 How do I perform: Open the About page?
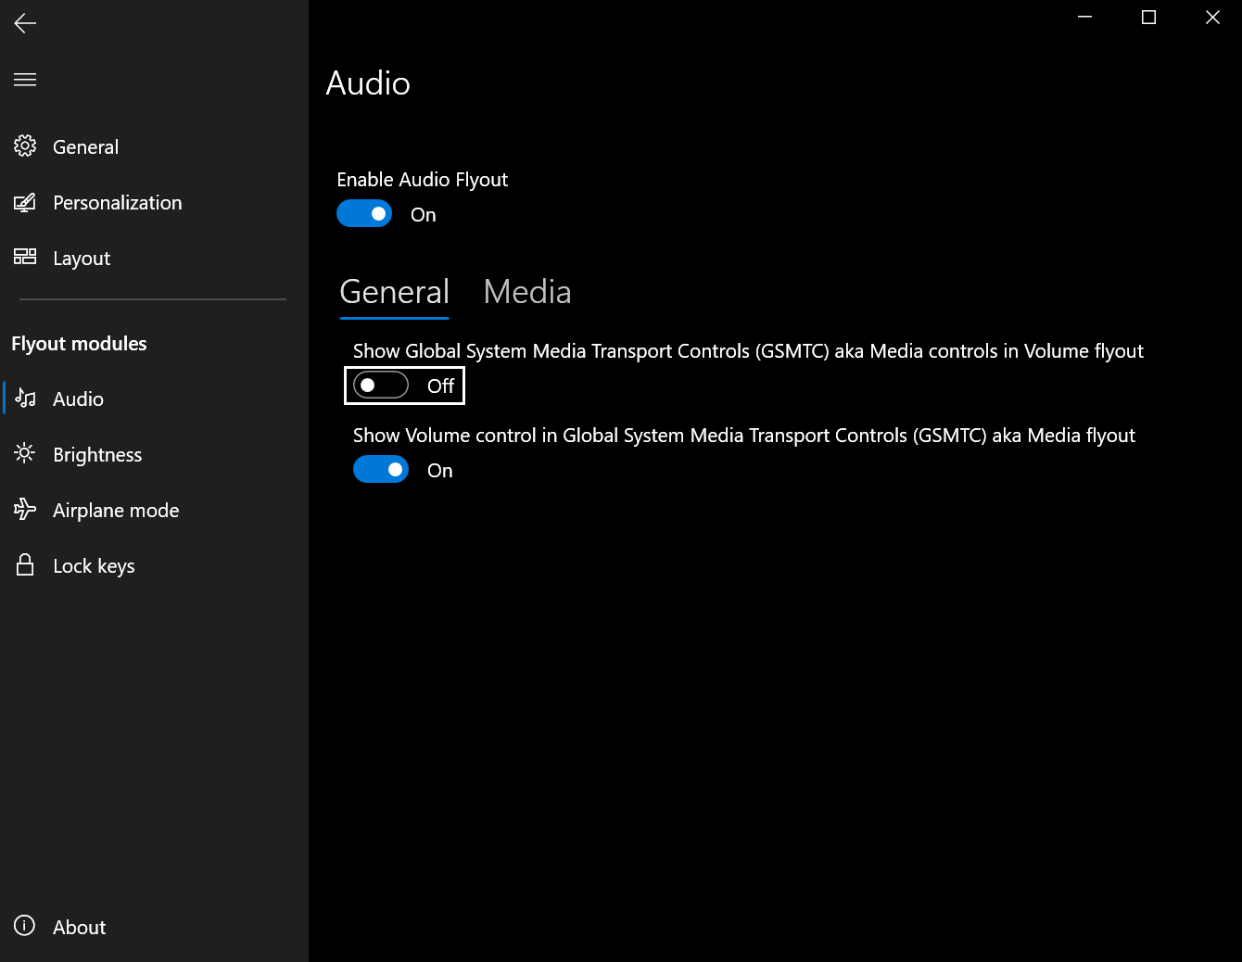pos(79,927)
